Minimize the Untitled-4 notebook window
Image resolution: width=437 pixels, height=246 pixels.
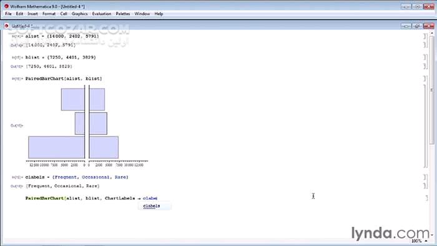coord(406,26)
